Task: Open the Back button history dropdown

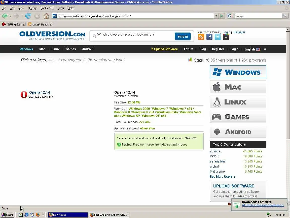Action: 10,16
